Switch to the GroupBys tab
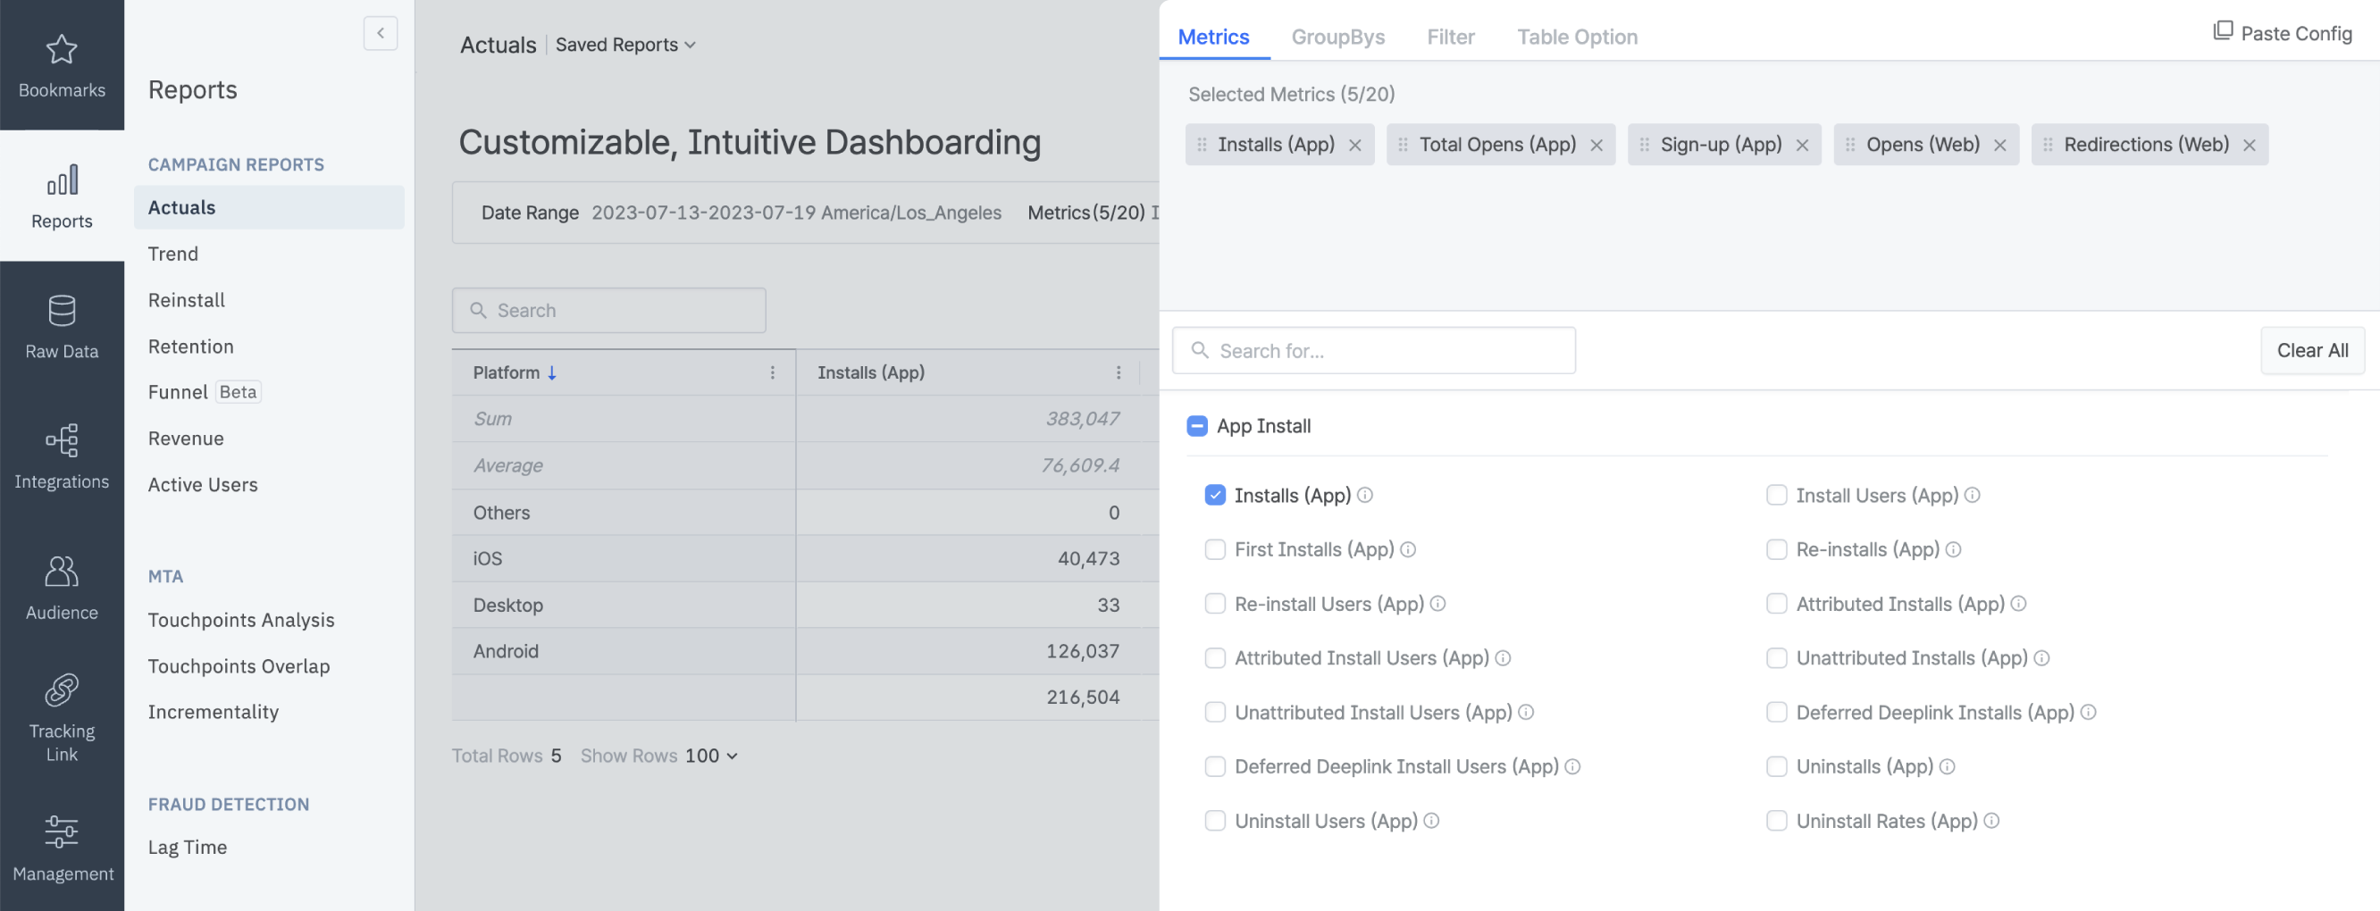The width and height of the screenshot is (2380, 911). click(x=1337, y=37)
